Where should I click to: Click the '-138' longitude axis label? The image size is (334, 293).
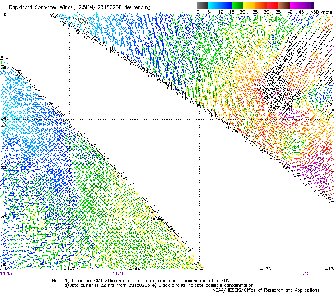tap(265, 269)
